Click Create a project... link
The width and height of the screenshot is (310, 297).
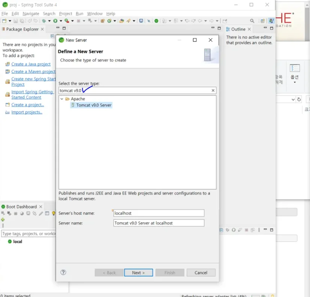pyautogui.click(x=27, y=105)
